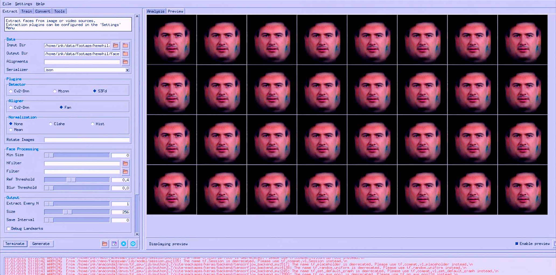The height and width of the screenshot is (275, 556).
Task: Browse for the Output Dir folder
Action: tap(125, 53)
